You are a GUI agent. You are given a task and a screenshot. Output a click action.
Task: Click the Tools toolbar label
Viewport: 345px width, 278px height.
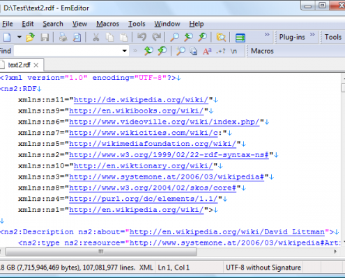coord(333,37)
